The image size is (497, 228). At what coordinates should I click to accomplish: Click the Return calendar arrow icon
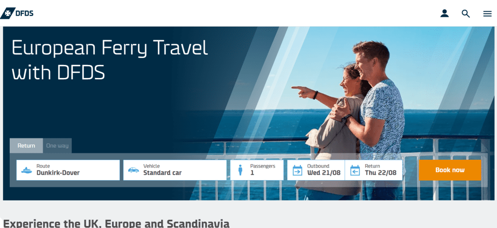[x=355, y=170]
